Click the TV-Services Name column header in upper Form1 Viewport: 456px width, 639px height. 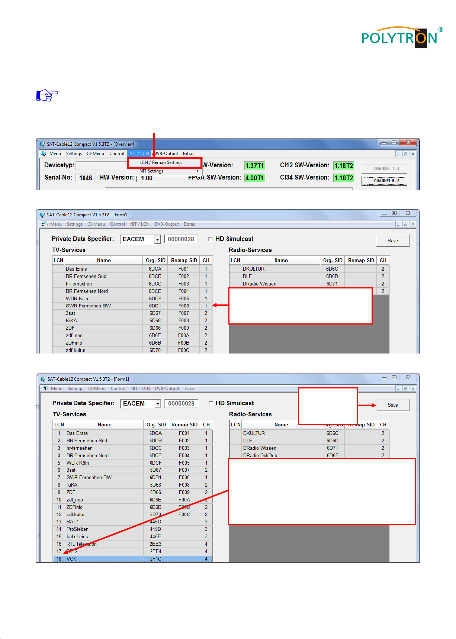[104, 261]
